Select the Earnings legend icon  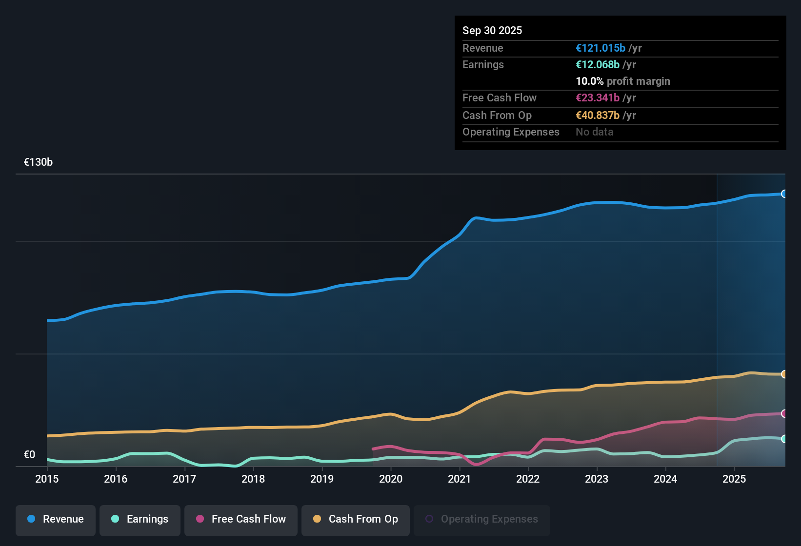pyautogui.click(x=115, y=520)
